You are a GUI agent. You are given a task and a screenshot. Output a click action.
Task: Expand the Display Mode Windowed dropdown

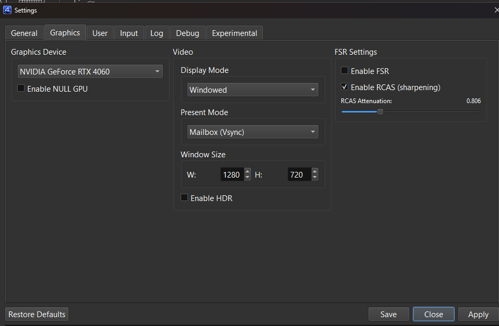pyautogui.click(x=253, y=90)
